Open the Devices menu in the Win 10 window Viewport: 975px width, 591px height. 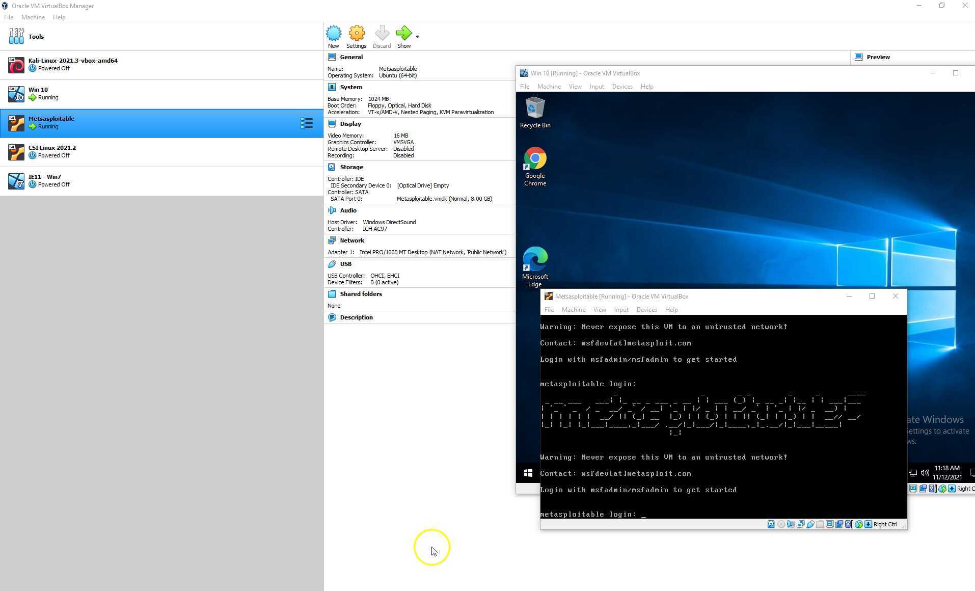tap(621, 86)
